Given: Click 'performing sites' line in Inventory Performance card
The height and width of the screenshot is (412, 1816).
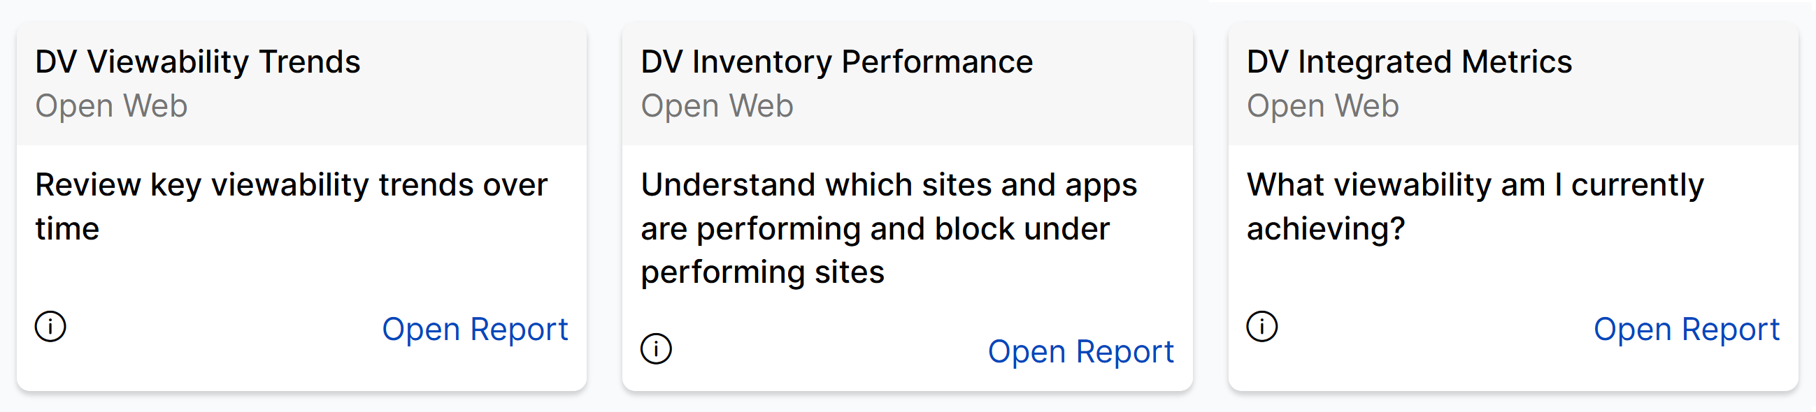Looking at the screenshot, I should coord(762,272).
